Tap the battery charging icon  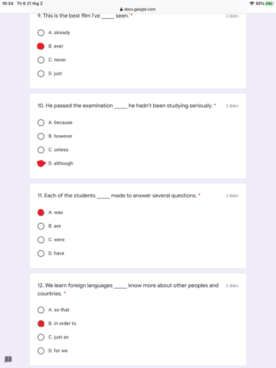tap(269, 4)
